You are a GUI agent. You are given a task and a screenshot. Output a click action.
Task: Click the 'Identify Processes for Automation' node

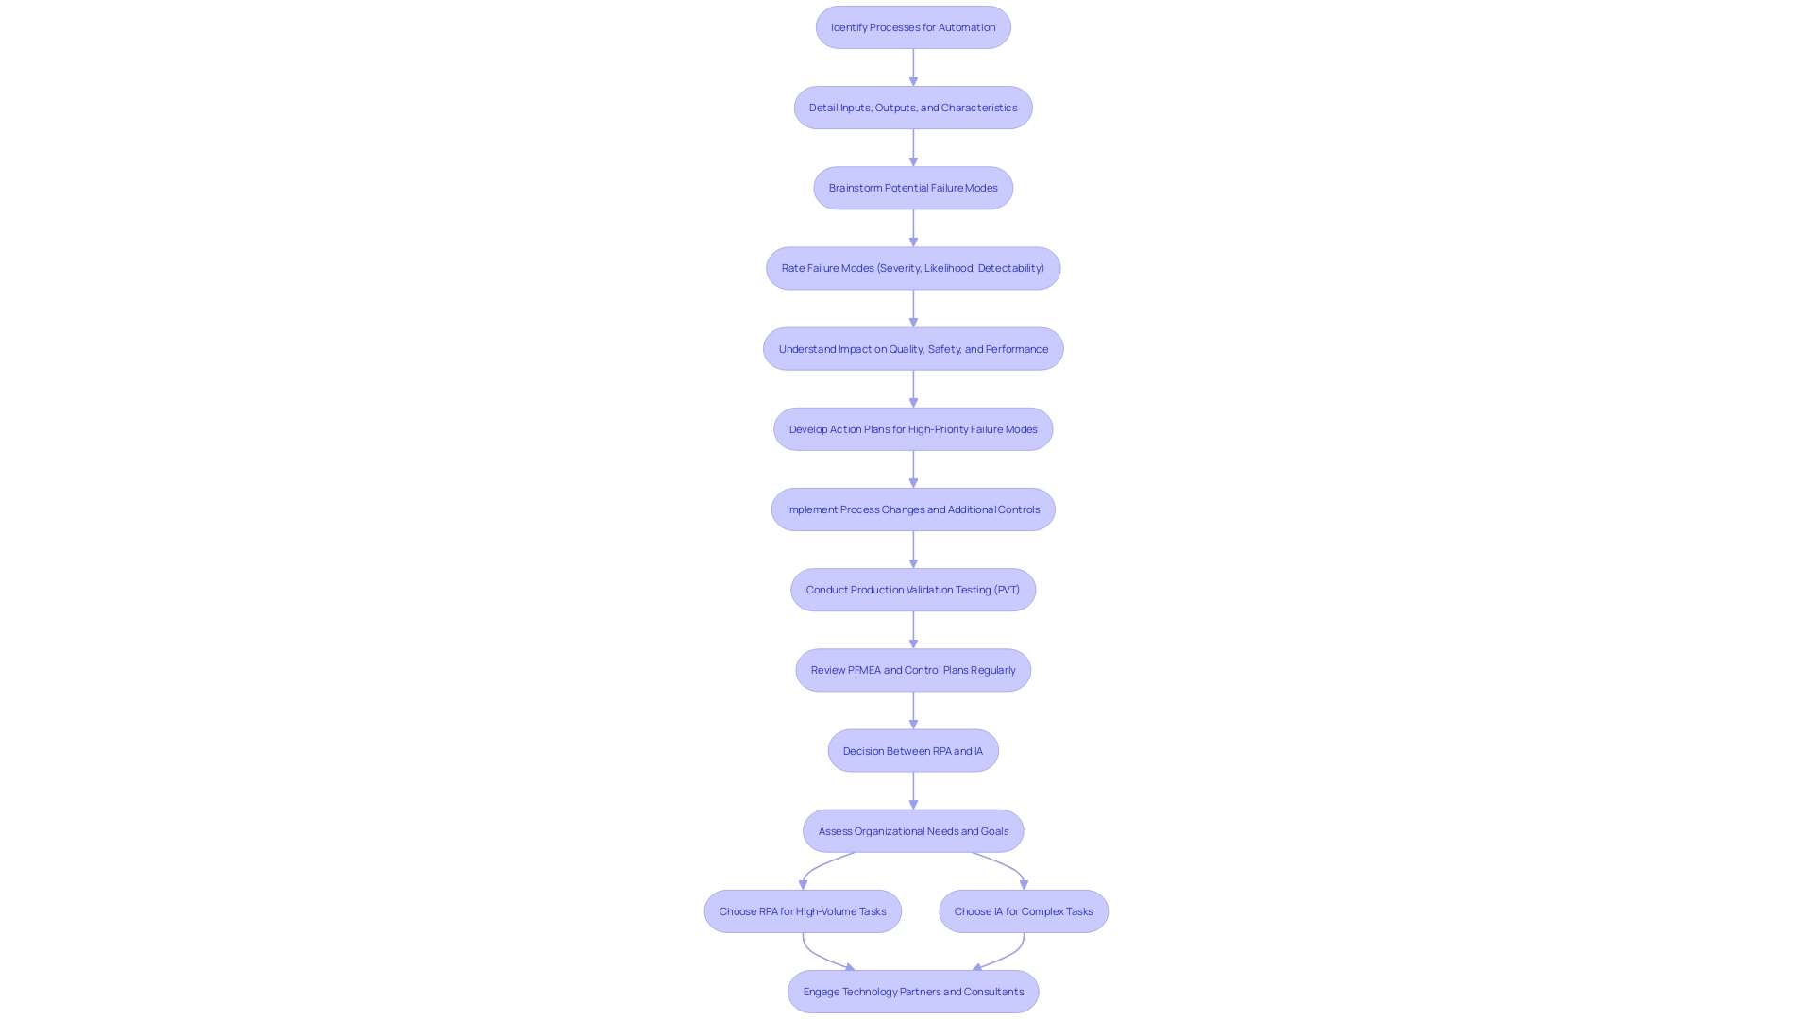913,26
